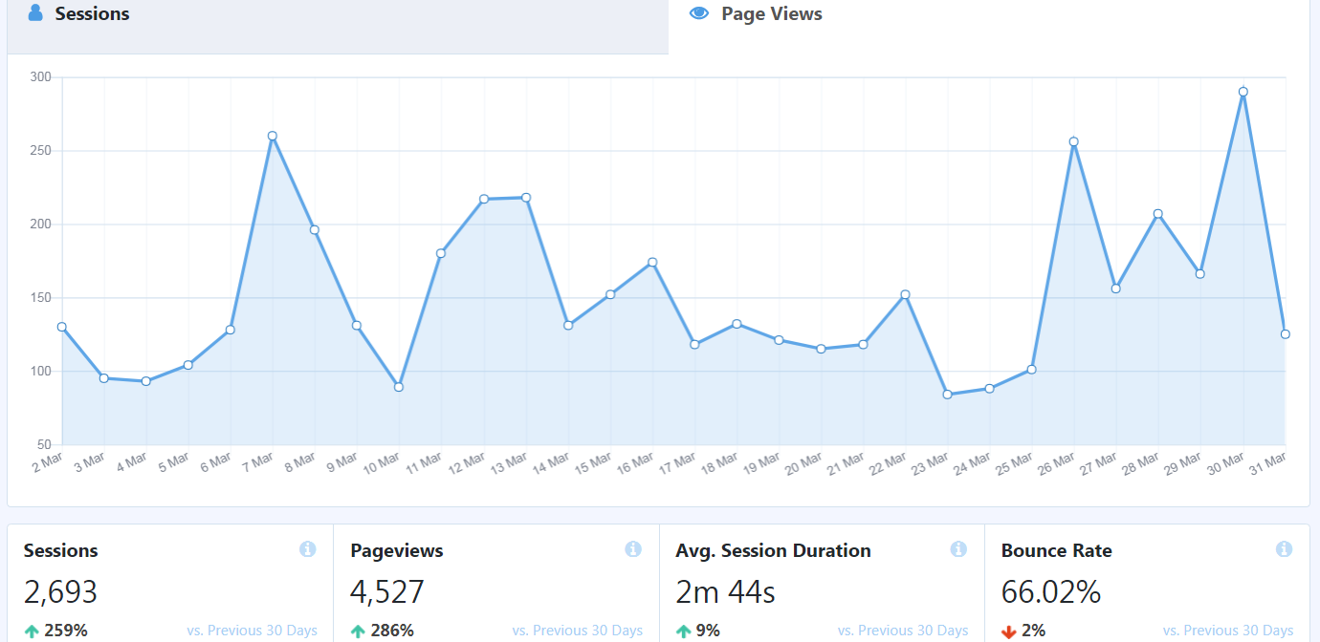Click 'vs. Previous 30 Days' under Sessions
Image resolution: width=1320 pixels, height=642 pixels.
pyautogui.click(x=252, y=631)
